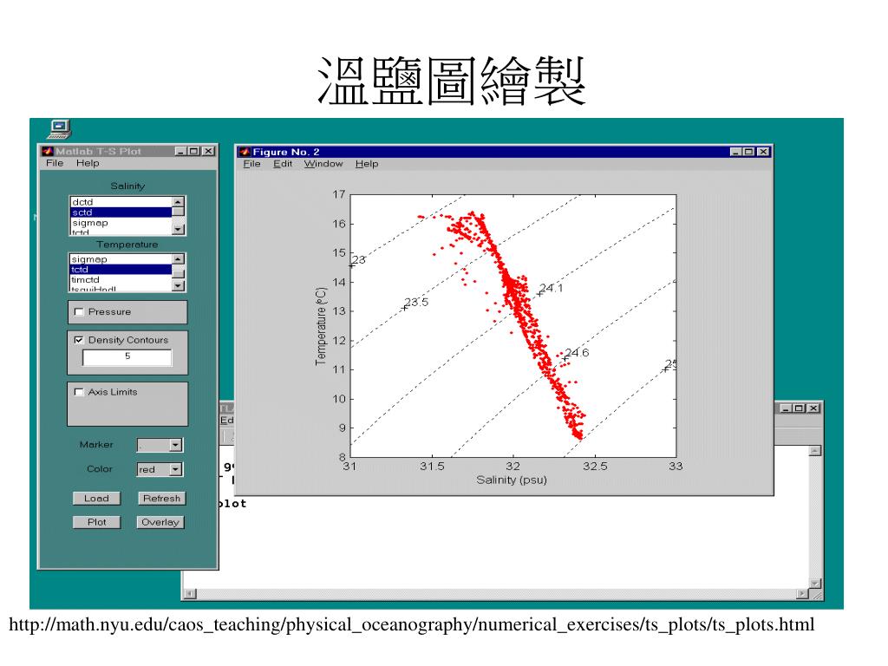888x666 pixels.
Task: Uncheck the Density Contours checkbox
Action: click(79, 340)
